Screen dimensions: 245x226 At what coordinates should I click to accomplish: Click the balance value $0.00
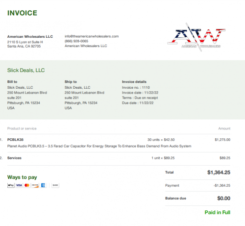pos(224,199)
